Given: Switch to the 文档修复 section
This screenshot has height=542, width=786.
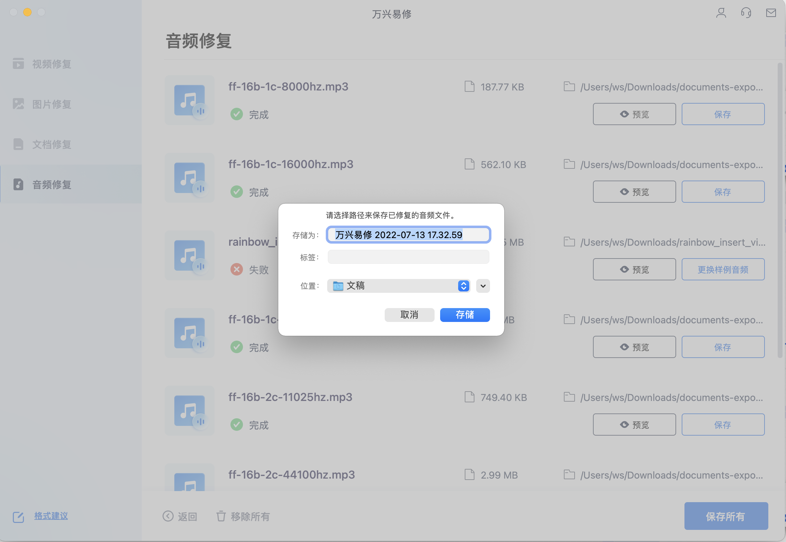Looking at the screenshot, I should point(51,144).
